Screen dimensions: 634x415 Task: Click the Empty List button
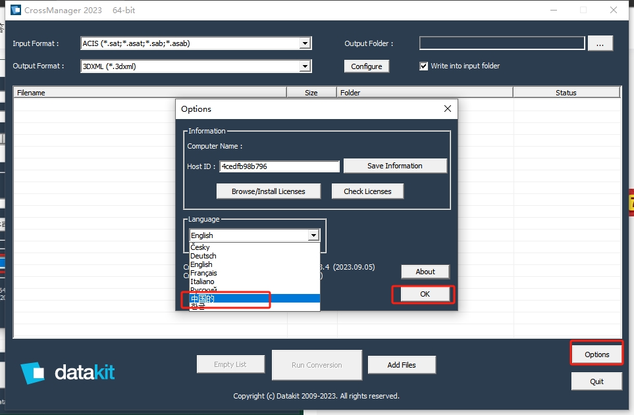coord(230,364)
